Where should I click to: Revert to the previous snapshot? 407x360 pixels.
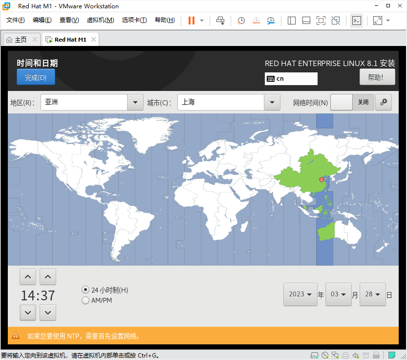tap(256, 21)
